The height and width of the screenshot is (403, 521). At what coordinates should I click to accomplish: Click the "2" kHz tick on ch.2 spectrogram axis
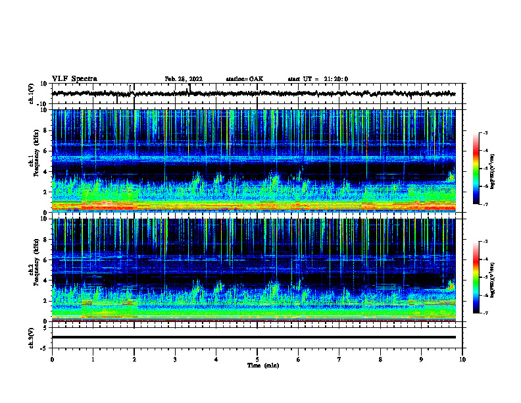tap(46, 301)
